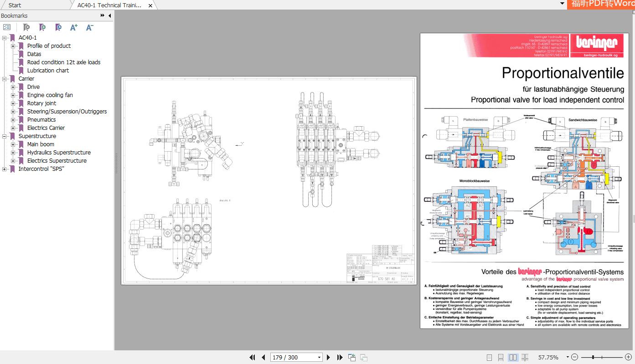Click the add new bookmark icon

[x=42, y=27]
